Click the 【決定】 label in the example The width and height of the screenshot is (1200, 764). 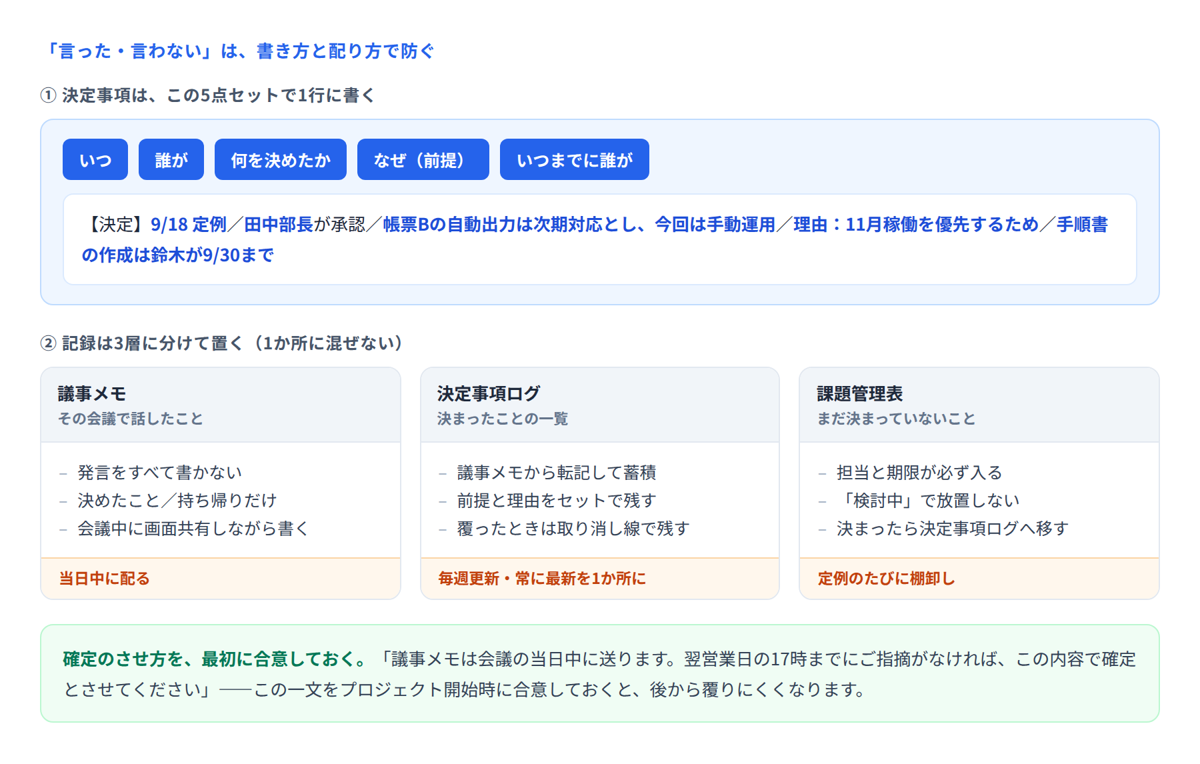pos(116,225)
